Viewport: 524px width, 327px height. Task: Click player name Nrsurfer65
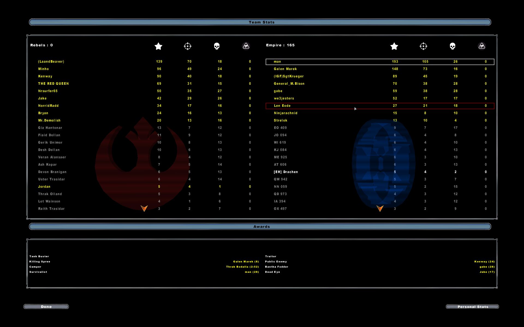[x=48, y=91]
